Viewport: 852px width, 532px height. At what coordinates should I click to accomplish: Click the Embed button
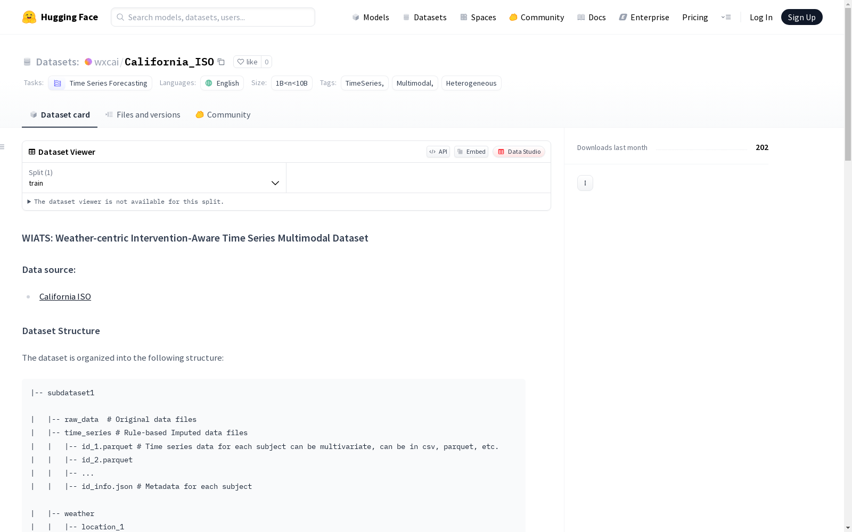471,152
